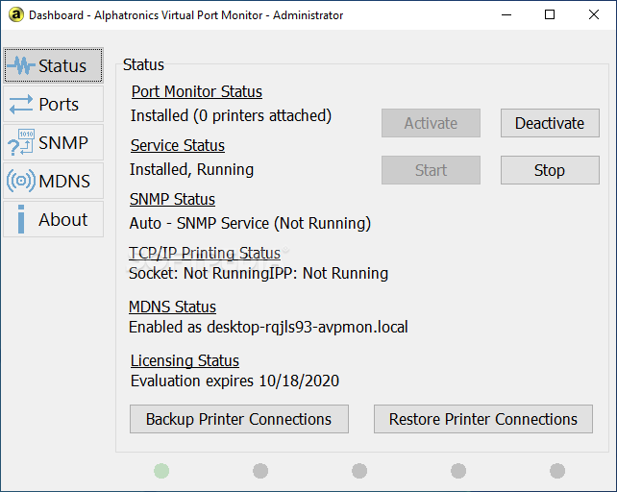This screenshot has height=492, width=617.
Task: Show the About tab label
Action: [x=63, y=219]
